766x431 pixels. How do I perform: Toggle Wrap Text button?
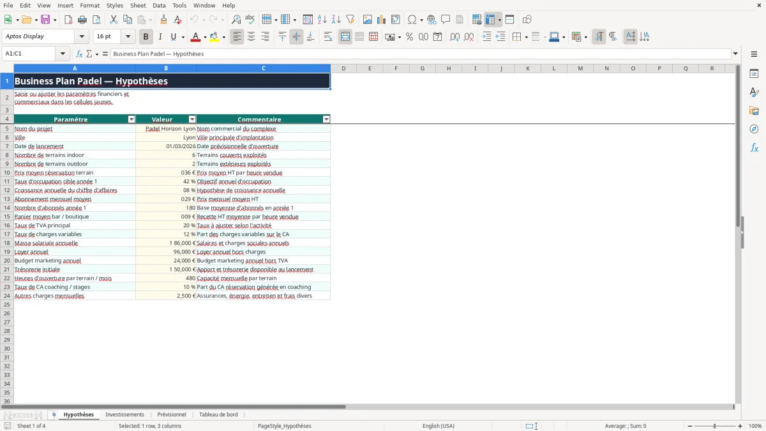[328, 37]
